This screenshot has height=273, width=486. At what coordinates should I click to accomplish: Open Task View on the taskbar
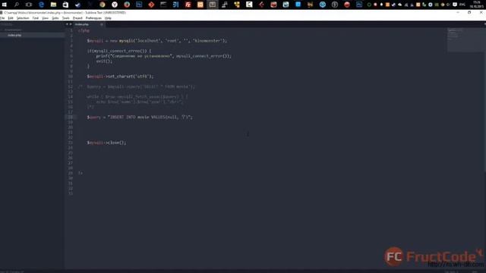pyautogui.click(x=29, y=5)
